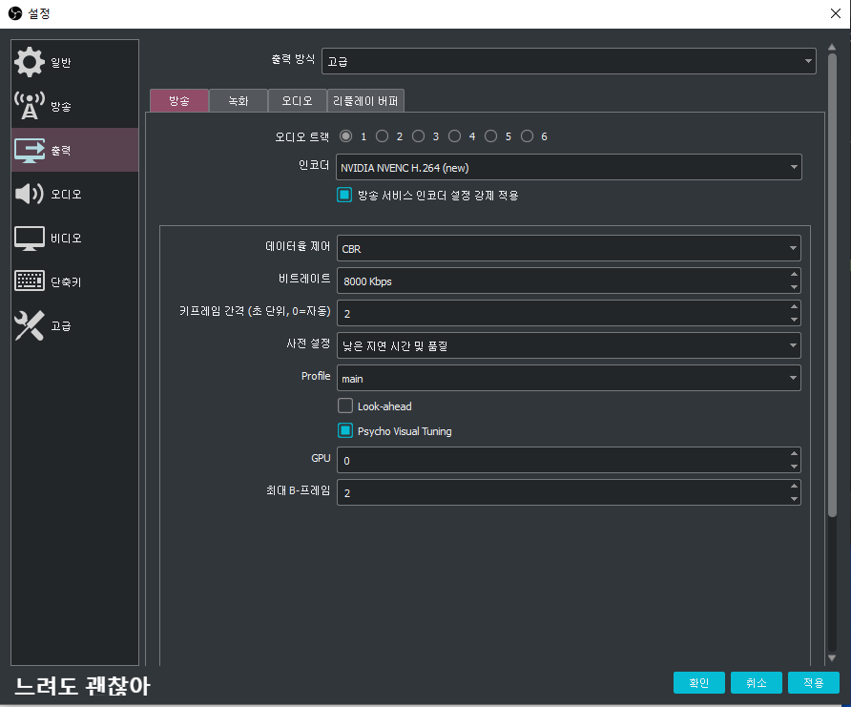
Task: Switch to the 리플레이 버퍼 tab
Action: [x=365, y=101]
